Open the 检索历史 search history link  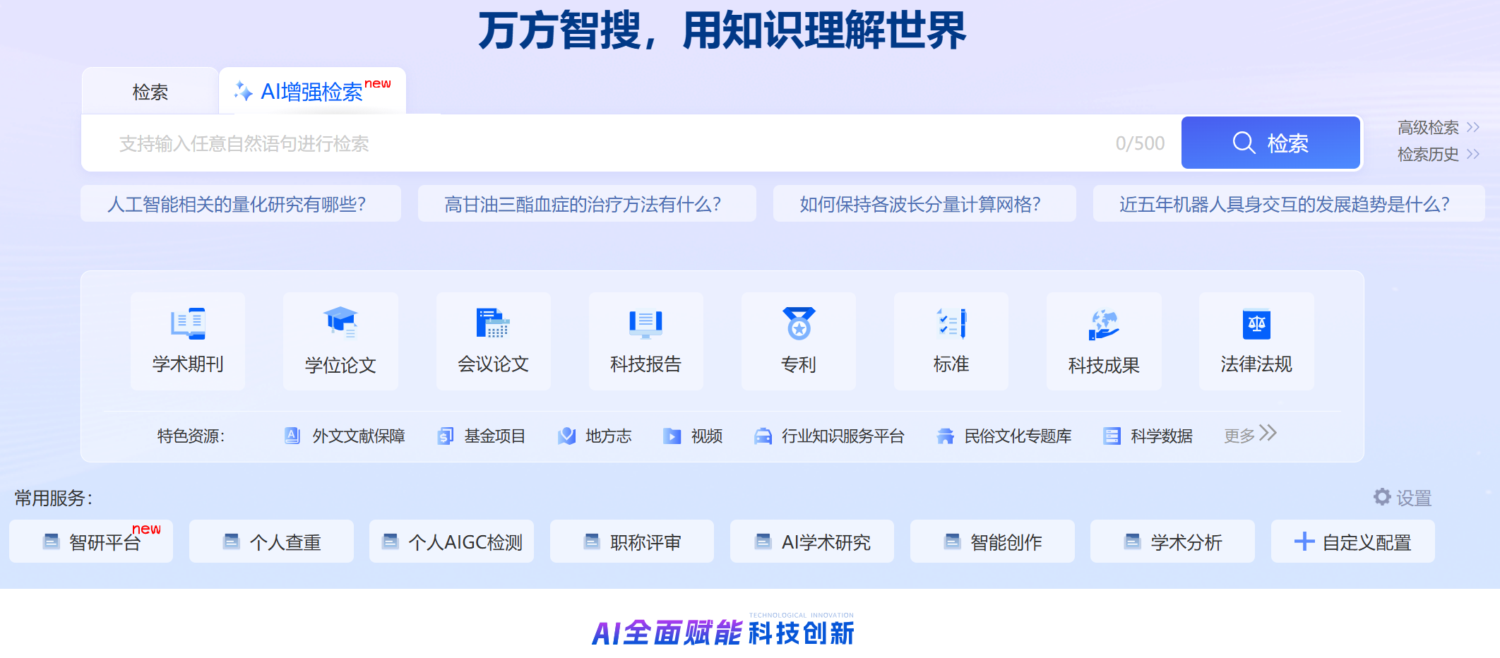click(x=1438, y=155)
